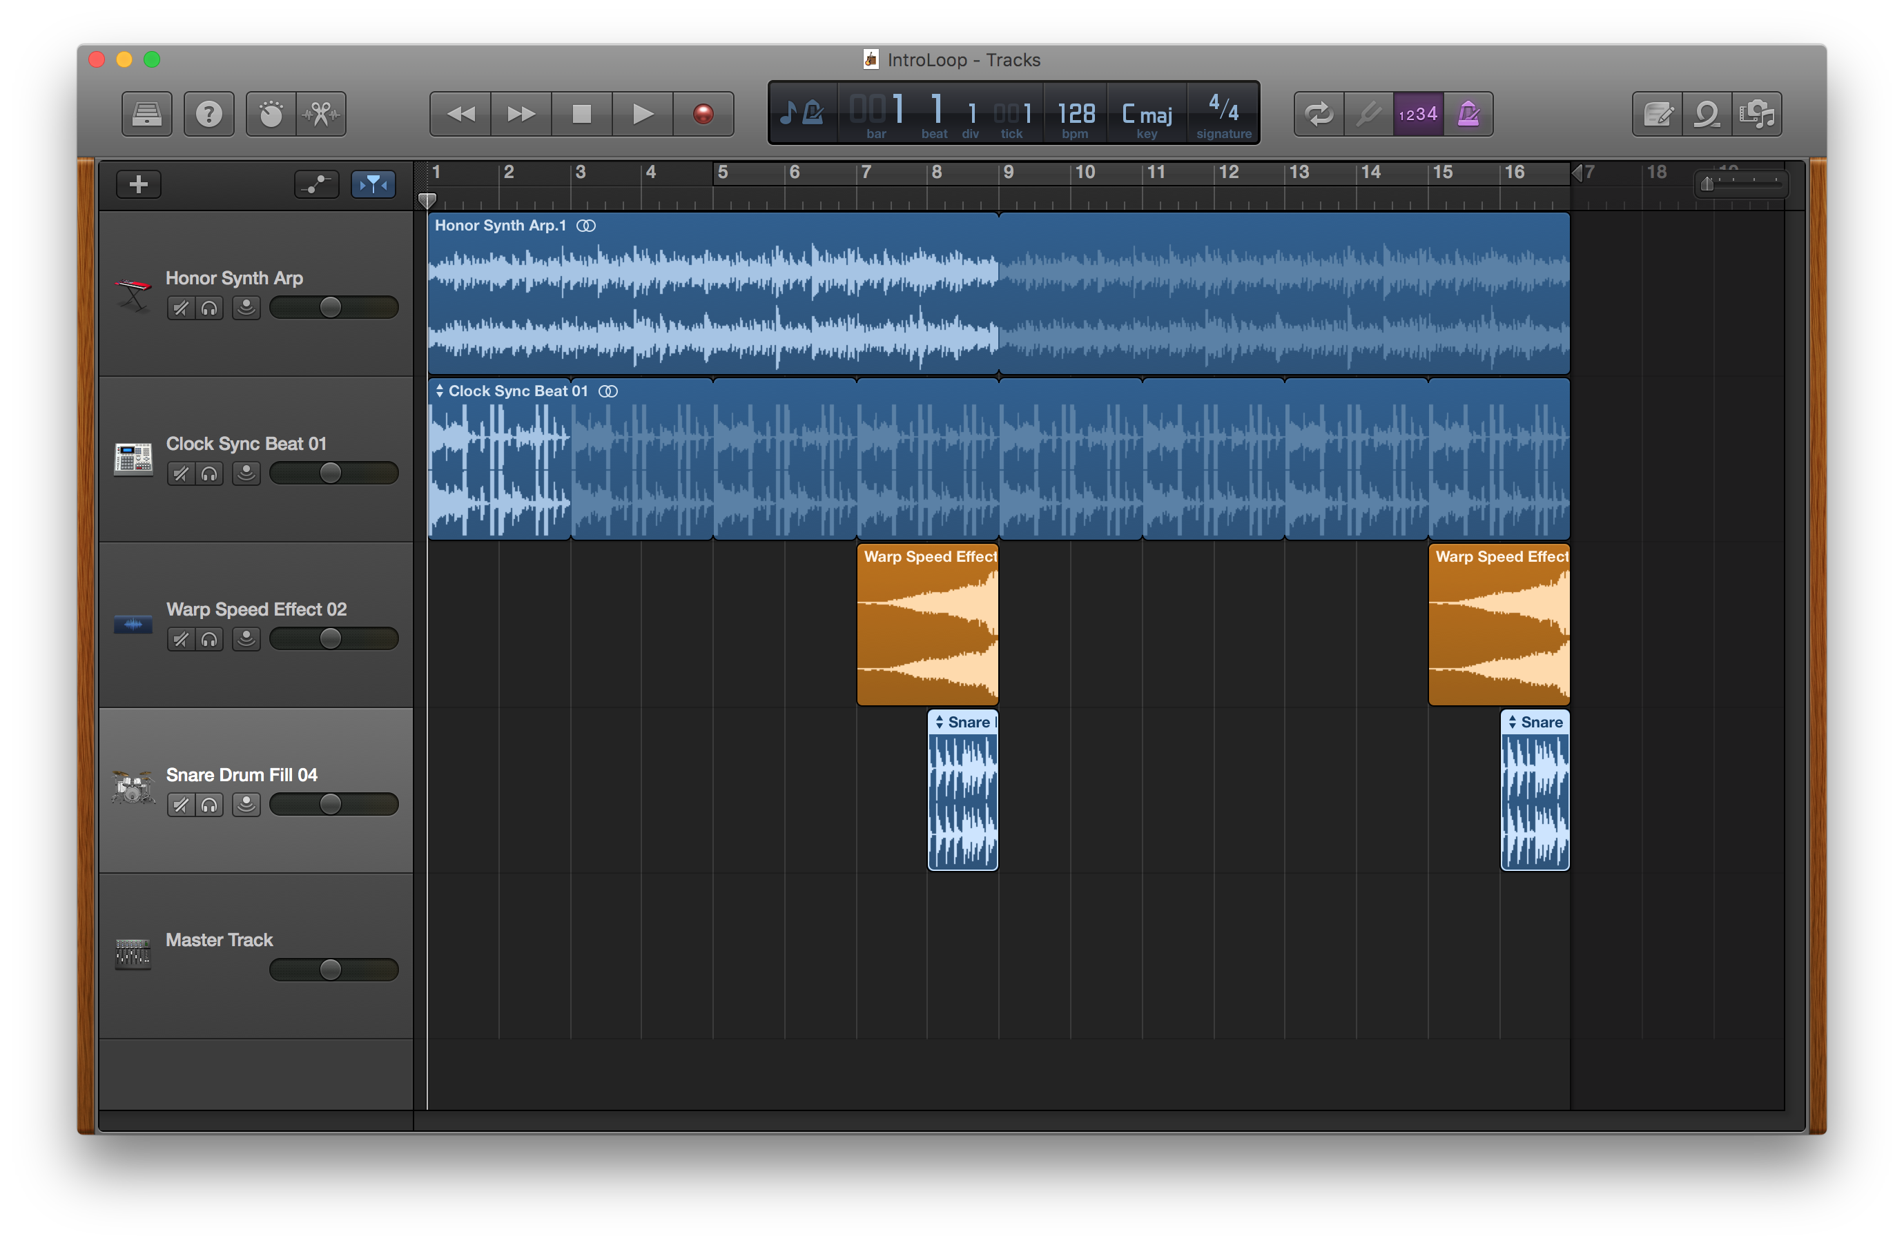Enable input monitoring on Clock Sync Beat 01

(x=246, y=473)
